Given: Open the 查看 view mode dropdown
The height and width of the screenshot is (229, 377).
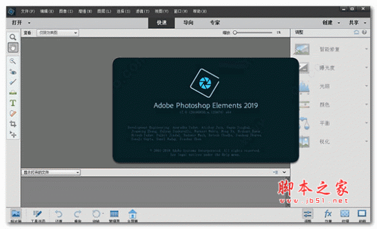Looking at the screenshot, I should pos(57,33).
